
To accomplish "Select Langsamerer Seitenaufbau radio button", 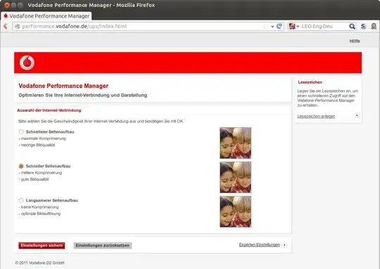I will (x=21, y=200).
